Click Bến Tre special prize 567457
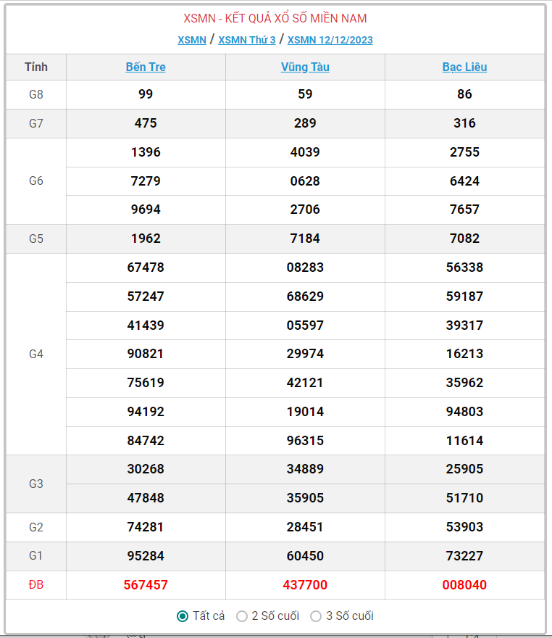 click(x=146, y=585)
